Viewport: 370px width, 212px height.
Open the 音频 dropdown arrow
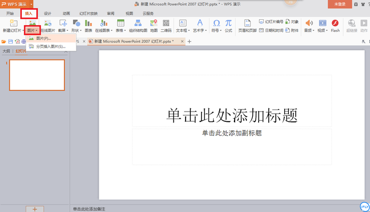click(x=313, y=30)
